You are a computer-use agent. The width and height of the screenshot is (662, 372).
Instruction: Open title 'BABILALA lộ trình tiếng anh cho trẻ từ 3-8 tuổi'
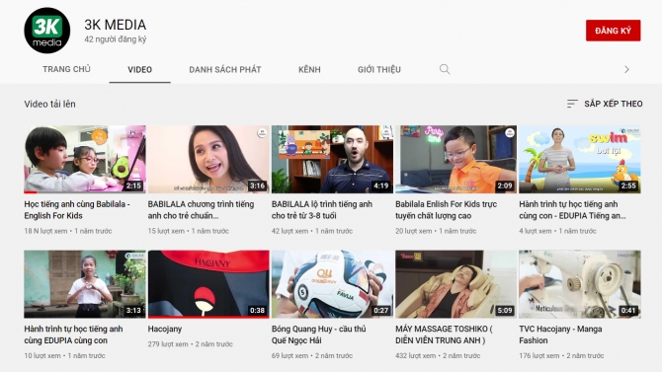(322, 209)
